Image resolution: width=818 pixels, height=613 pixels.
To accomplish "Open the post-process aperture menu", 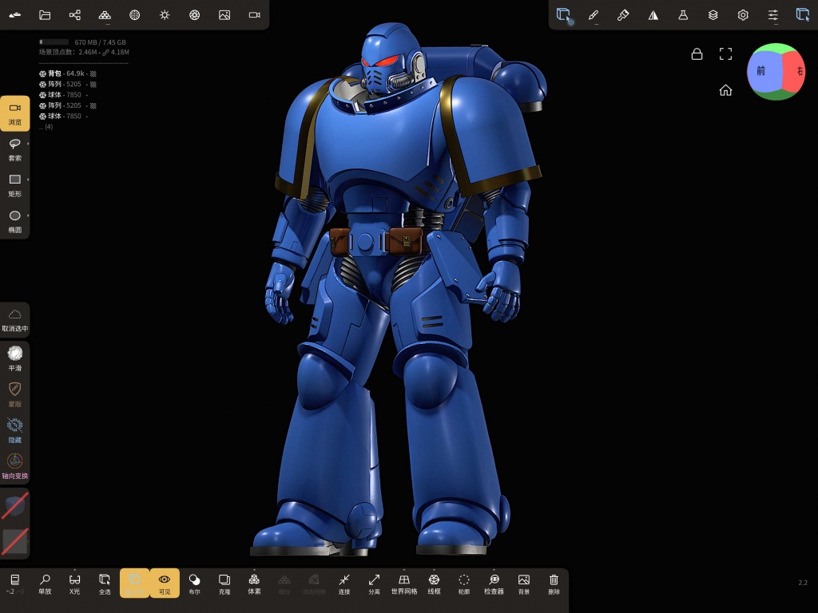I will 195,15.
